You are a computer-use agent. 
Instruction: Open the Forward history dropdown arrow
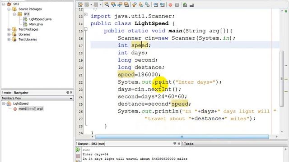tap(100, 5)
